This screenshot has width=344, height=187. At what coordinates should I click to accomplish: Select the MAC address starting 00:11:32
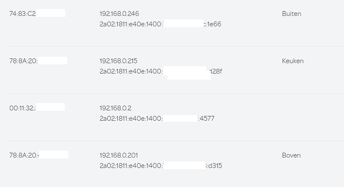coord(37,108)
